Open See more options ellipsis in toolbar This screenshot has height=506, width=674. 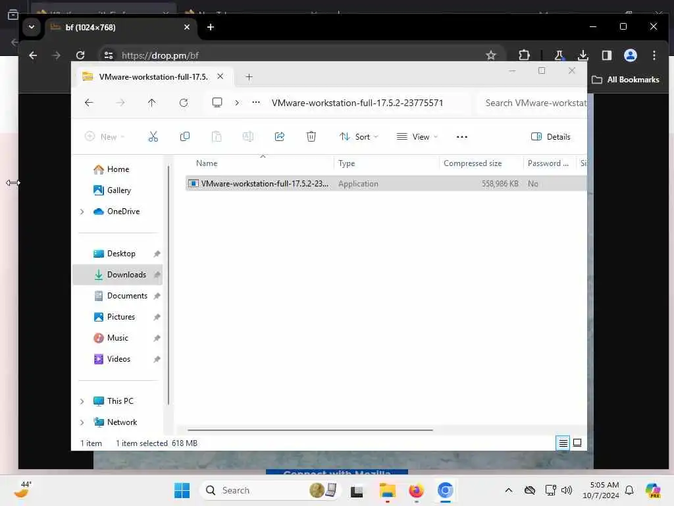[x=461, y=137]
